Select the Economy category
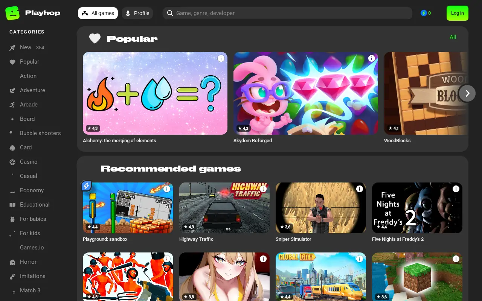The height and width of the screenshot is (301, 482). click(32, 190)
